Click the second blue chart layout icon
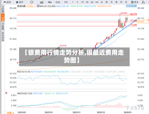The image size is (149, 114). click(130, 6)
